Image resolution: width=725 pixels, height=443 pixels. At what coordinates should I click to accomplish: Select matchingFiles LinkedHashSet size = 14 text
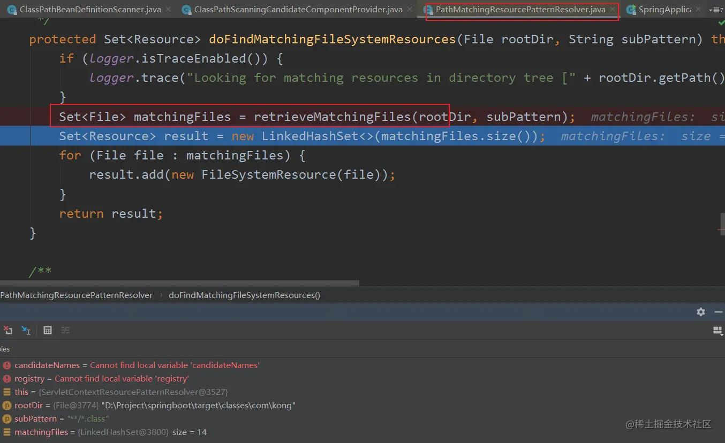tap(142, 432)
